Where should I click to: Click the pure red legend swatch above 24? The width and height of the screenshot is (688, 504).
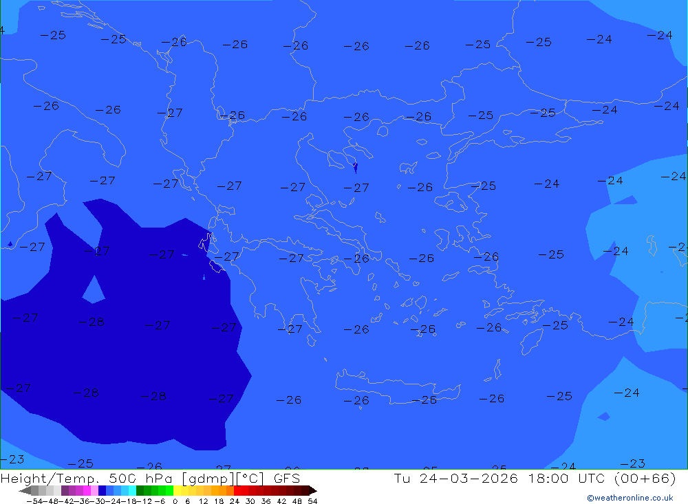point(237,491)
